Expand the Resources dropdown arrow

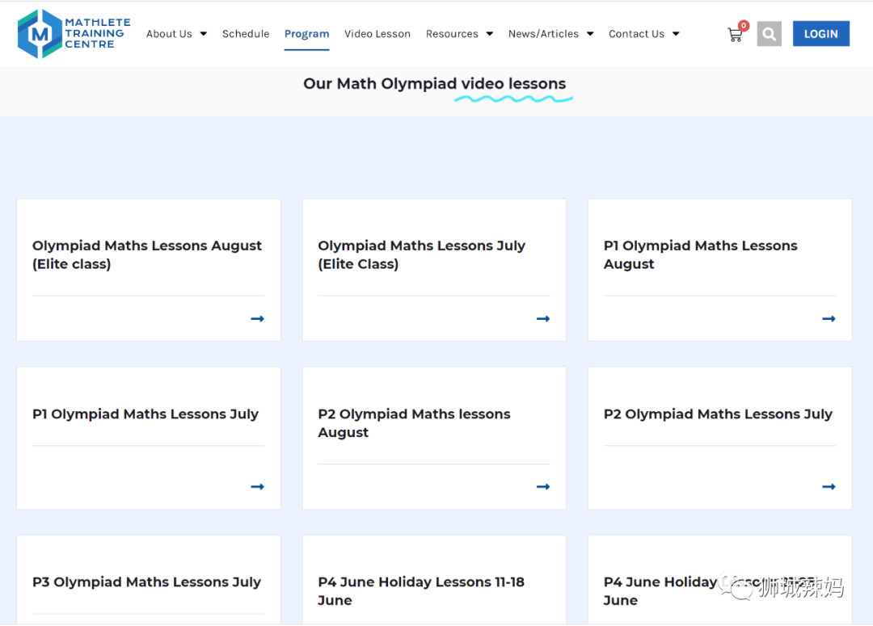(489, 34)
